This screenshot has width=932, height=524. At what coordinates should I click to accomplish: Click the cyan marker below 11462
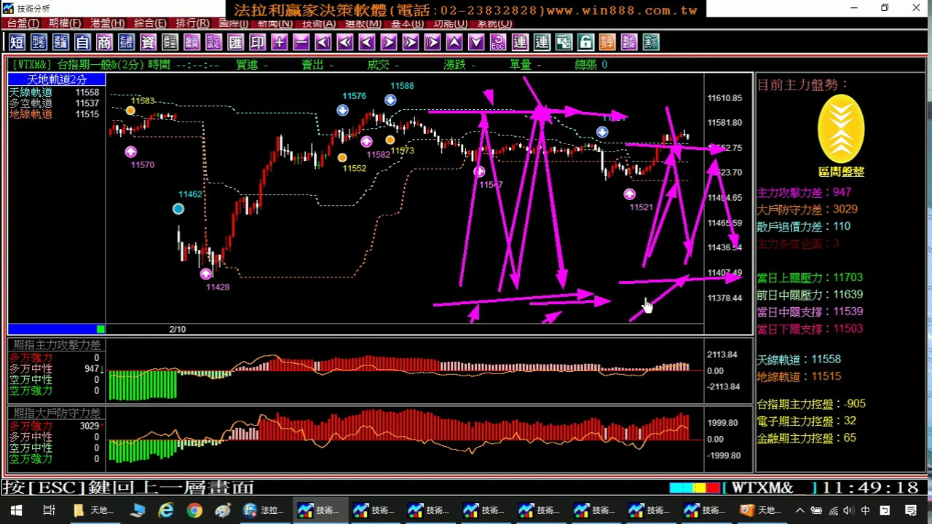pos(178,209)
